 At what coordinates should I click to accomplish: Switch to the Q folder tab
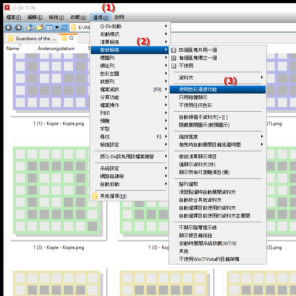pyautogui.click(x=68, y=38)
